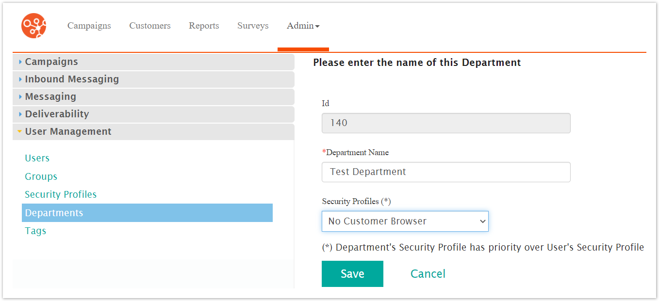The height and width of the screenshot is (301, 659).
Task: Open the Surveys navigation item
Action: [x=253, y=26]
